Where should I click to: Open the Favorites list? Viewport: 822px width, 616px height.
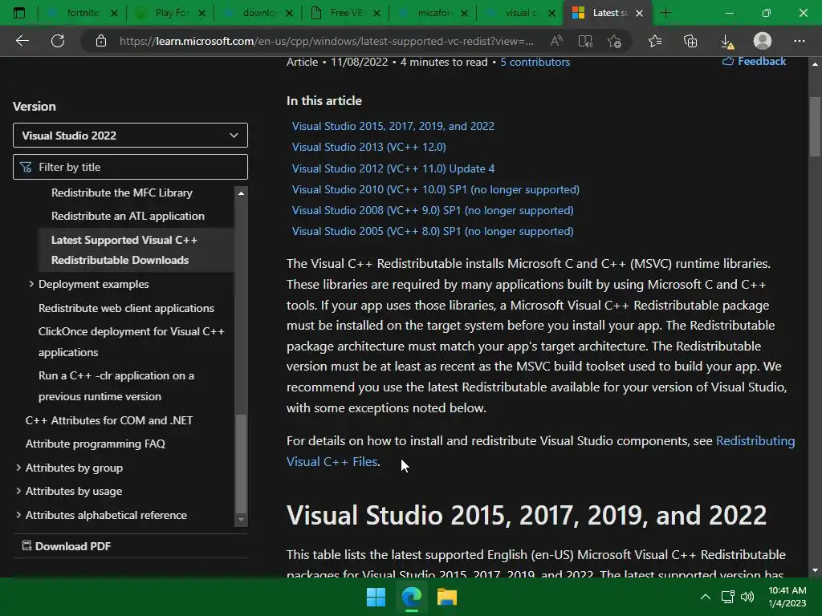655,41
